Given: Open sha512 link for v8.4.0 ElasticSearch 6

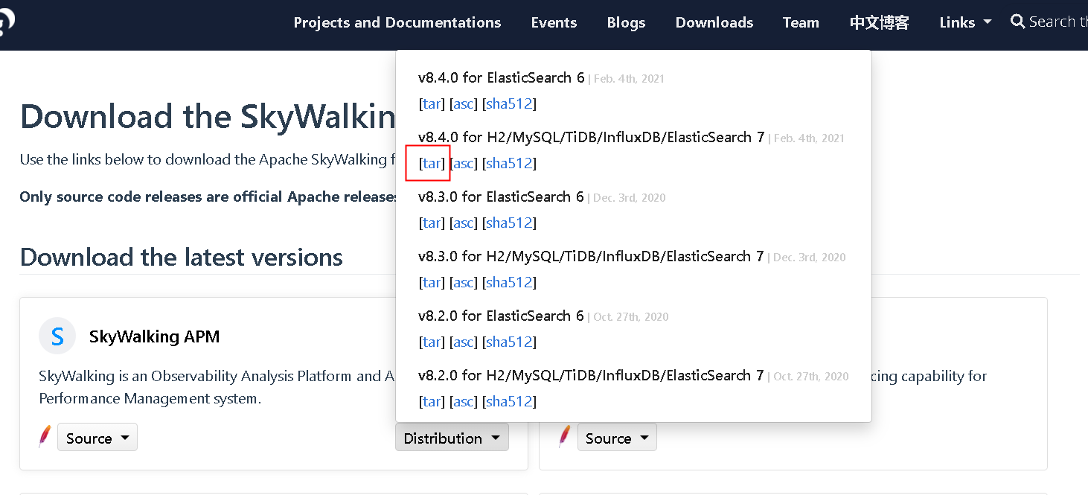Looking at the screenshot, I should [509, 103].
